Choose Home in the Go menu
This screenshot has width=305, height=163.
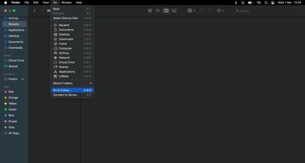(72, 43)
